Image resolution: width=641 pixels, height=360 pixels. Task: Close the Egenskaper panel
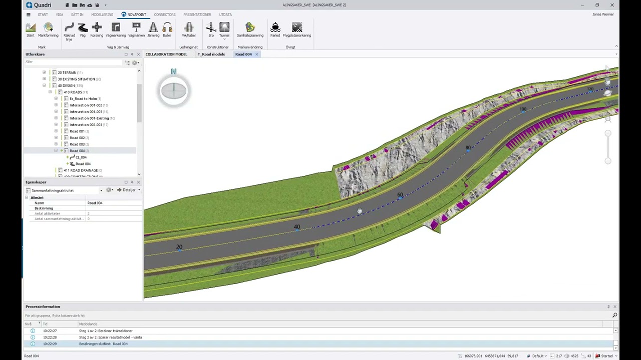138,182
